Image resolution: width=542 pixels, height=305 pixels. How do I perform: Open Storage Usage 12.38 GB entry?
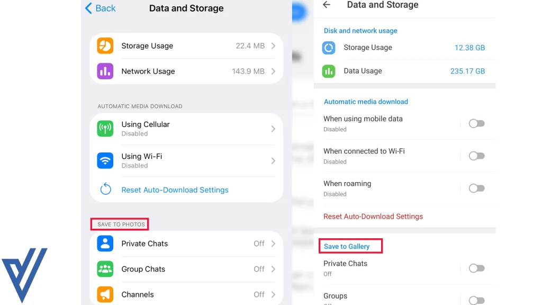[404, 48]
